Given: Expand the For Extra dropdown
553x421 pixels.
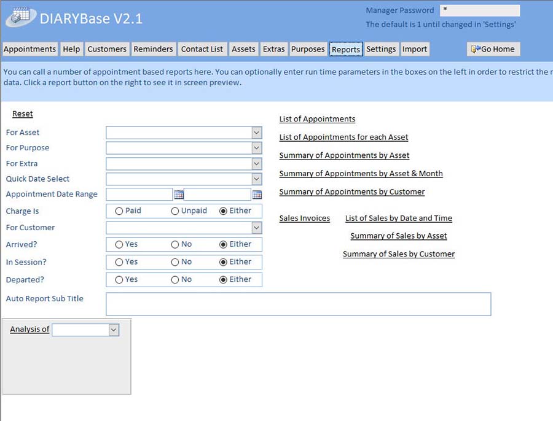Looking at the screenshot, I should [x=257, y=163].
